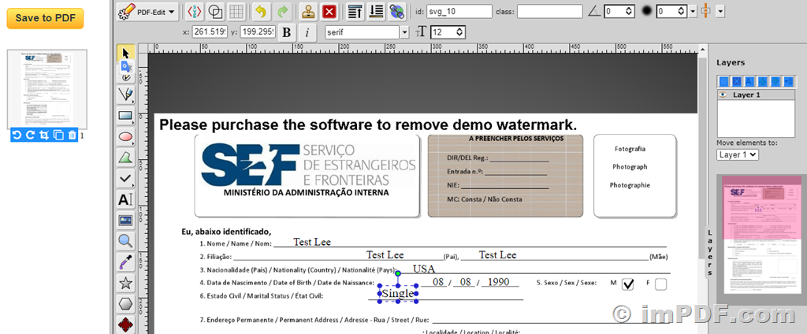
Task: Toggle Italic text formatting
Action: (308, 32)
